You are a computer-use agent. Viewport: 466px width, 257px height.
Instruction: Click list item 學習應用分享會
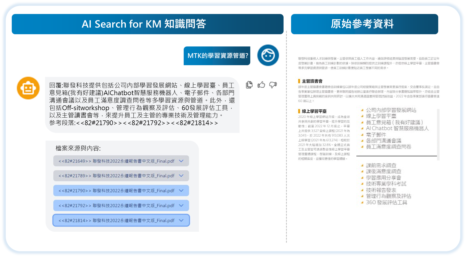coord(383,178)
